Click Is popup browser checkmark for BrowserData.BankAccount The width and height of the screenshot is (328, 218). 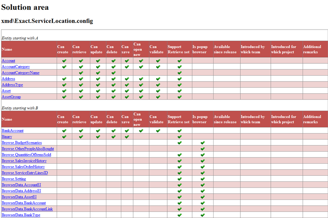point(202,203)
